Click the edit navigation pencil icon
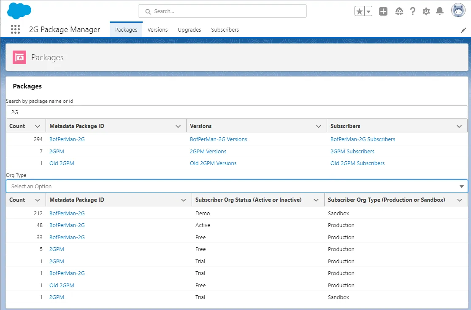Screen dimensions: 471x310 pyautogui.click(x=463, y=30)
